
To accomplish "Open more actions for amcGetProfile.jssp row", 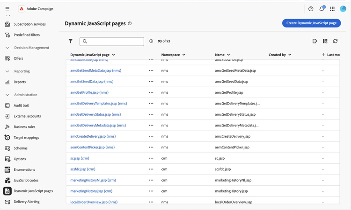I will 151,92.
